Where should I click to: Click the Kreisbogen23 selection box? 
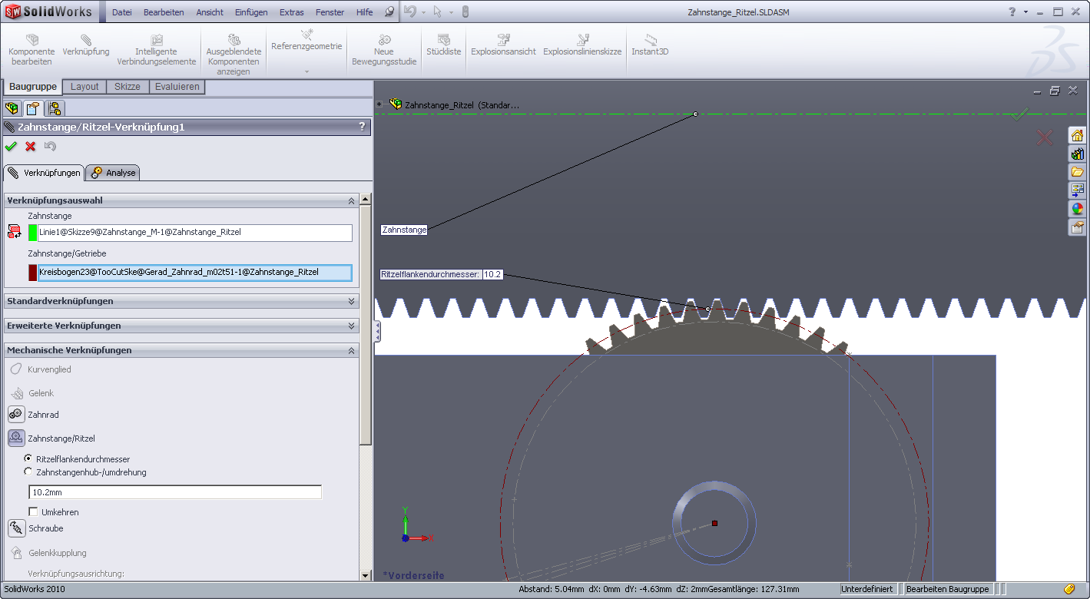(x=195, y=273)
